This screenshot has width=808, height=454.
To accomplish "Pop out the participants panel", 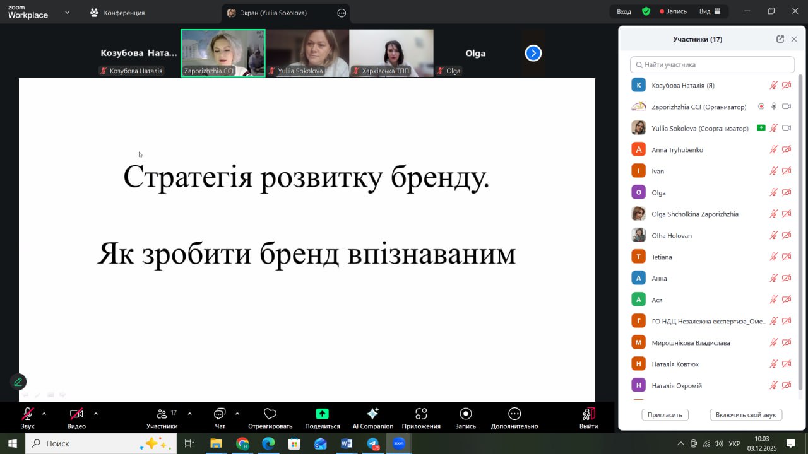I will (x=780, y=39).
